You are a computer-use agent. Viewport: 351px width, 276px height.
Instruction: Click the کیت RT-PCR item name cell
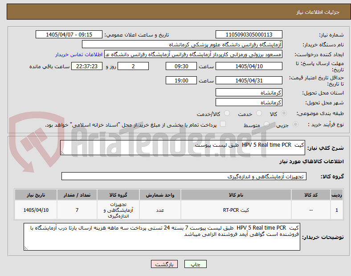pyautogui.click(x=236, y=210)
